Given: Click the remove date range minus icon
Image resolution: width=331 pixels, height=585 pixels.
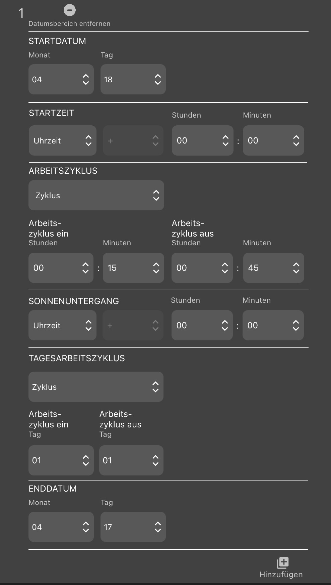Looking at the screenshot, I should coord(70,10).
